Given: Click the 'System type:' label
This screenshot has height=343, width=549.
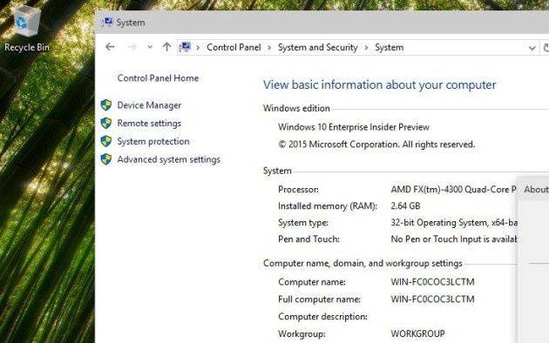Looking at the screenshot, I should tap(303, 223).
